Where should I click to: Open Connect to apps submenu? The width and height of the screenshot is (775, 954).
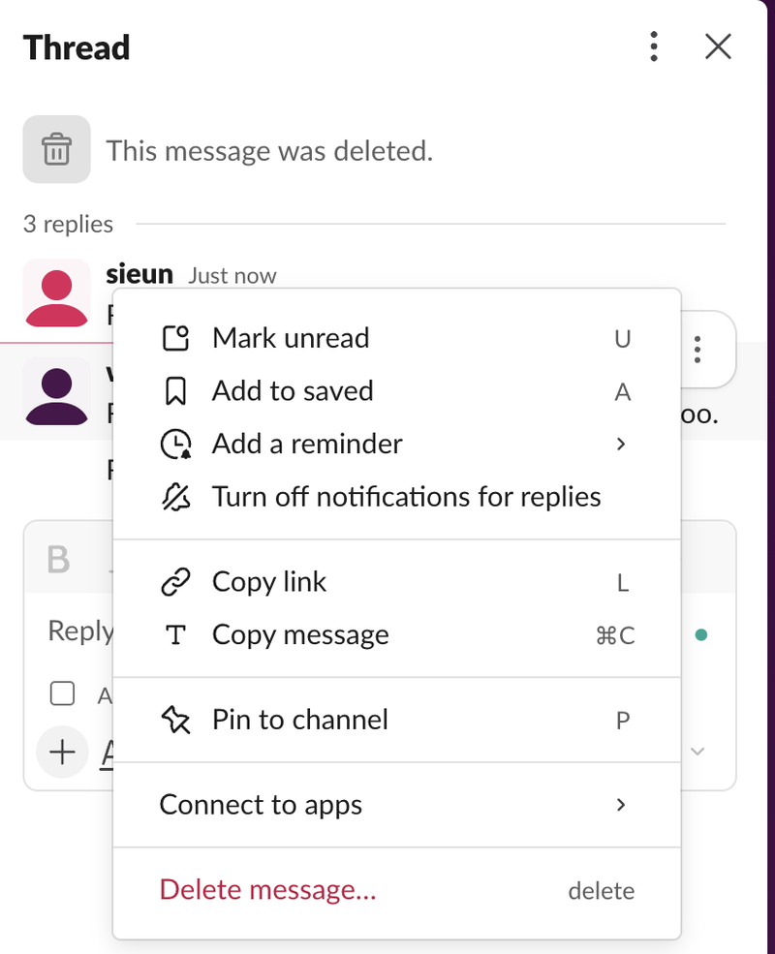point(396,805)
